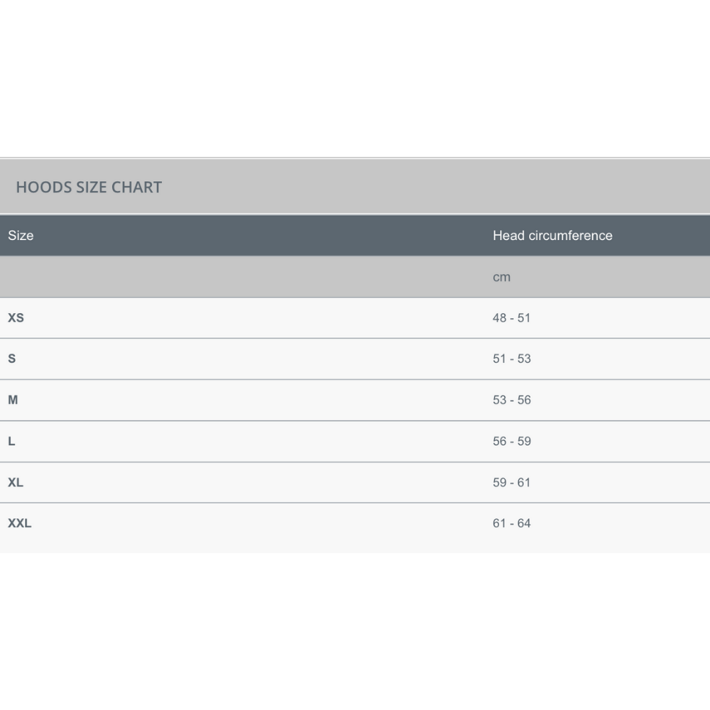Select the XL size label
The width and height of the screenshot is (710, 710).
16,482
